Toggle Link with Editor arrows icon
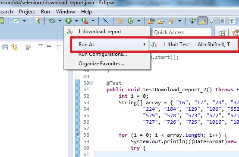 [x=15, y=47]
